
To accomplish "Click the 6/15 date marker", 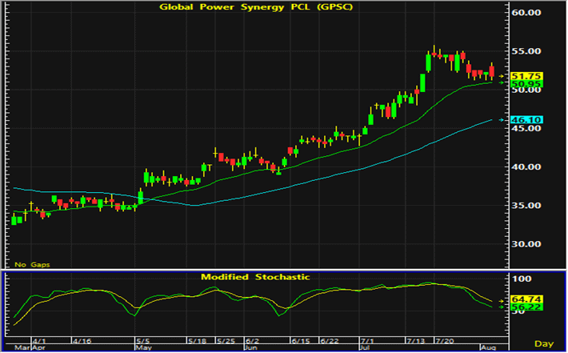I will point(300,342).
